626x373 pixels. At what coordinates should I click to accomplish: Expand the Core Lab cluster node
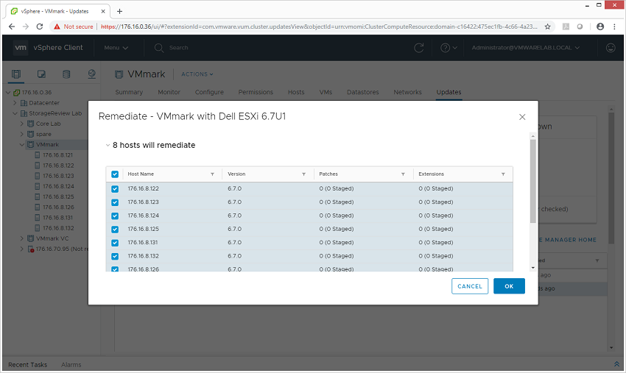click(22, 124)
